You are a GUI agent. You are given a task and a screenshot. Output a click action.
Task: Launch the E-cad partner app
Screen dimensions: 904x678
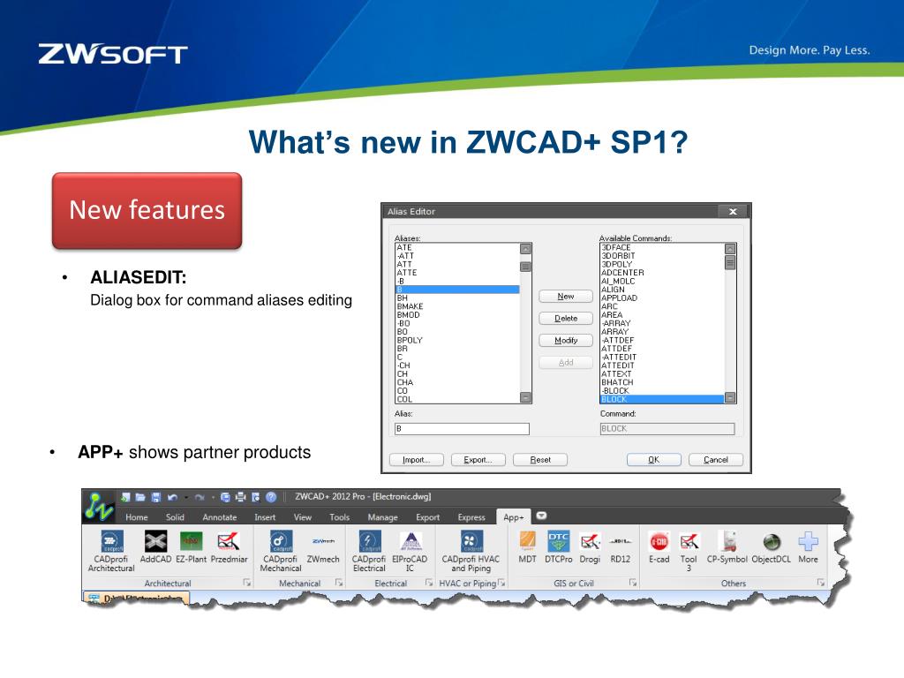(659, 546)
